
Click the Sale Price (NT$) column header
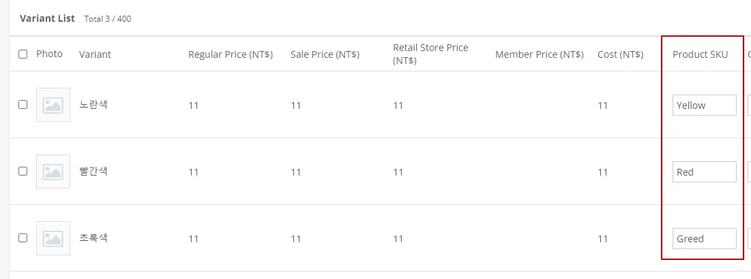325,54
